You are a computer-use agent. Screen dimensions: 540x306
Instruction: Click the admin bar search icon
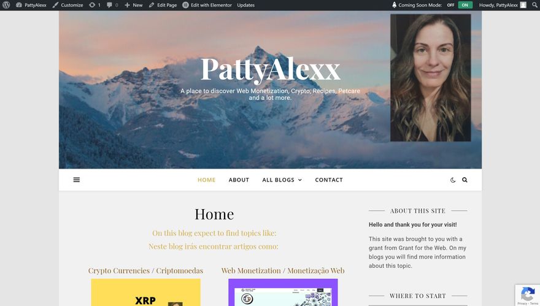(x=535, y=5)
